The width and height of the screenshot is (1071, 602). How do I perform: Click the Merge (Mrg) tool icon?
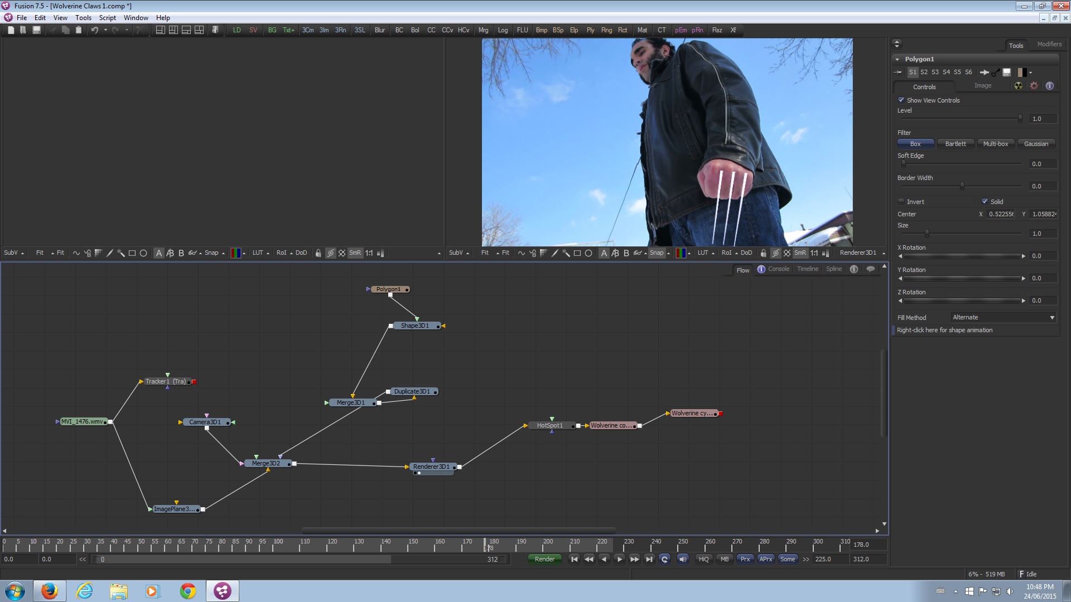[x=483, y=30]
